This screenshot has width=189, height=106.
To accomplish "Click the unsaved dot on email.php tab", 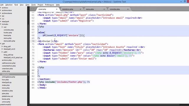I will point(57,9).
